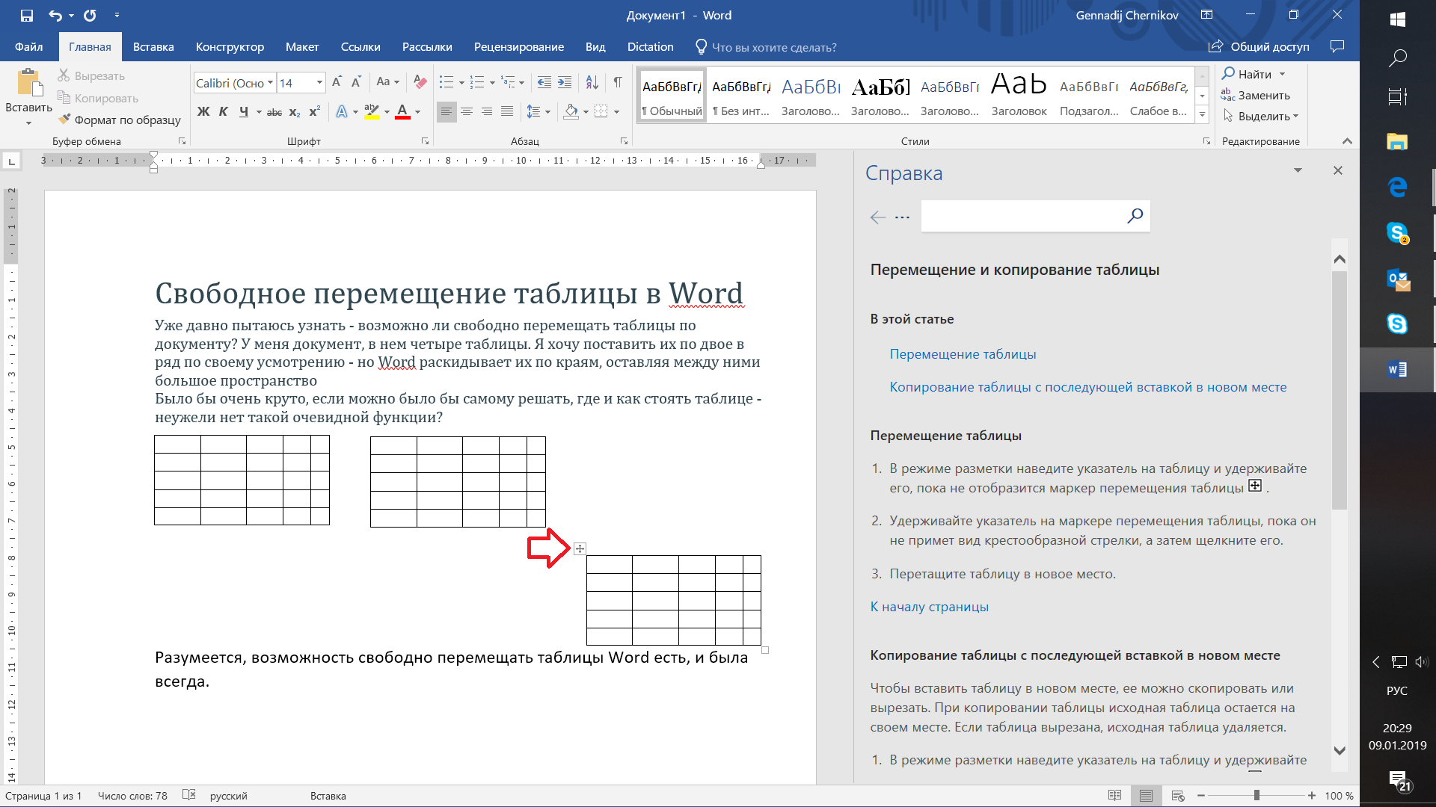The width and height of the screenshot is (1436, 807).
Task: Click the Underline formatting icon
Action: click(242, 111)
